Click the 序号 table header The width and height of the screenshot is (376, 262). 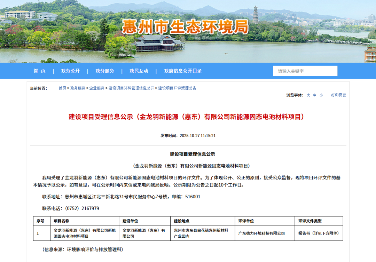[x=42, y=221]
